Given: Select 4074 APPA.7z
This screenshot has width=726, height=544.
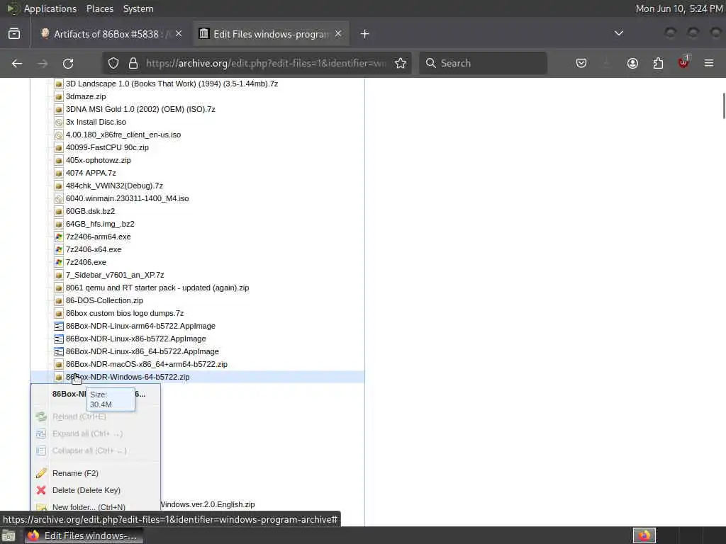Looking at the screenshot, I should (91, 173).
